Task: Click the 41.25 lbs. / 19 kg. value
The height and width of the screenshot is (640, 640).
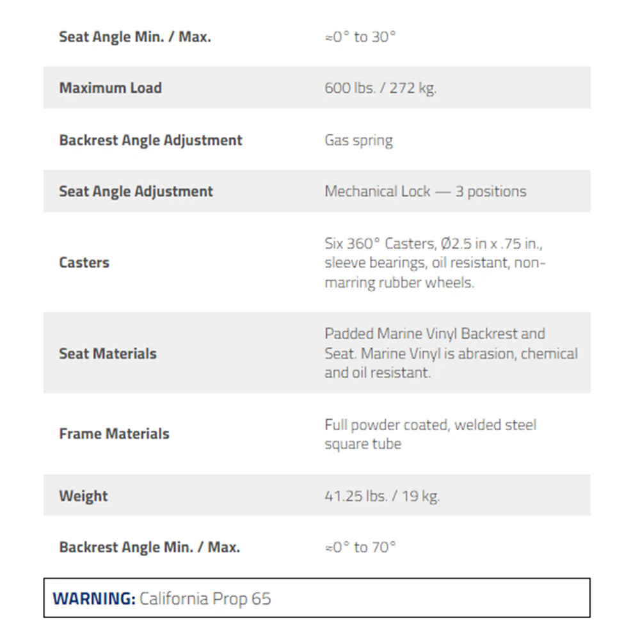Action: [382, 496]
